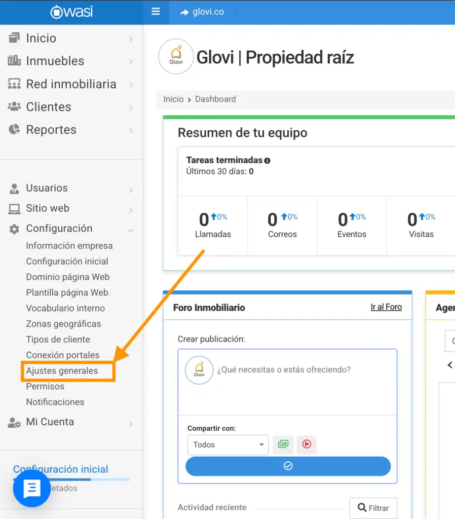Toggle the hamburger sidebar menu icon
Screen dimensions: 455x519
coord(156,12)
